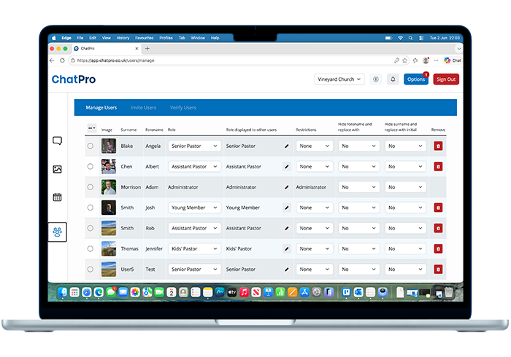Click the Surname column header
Screen dimensions: 511x357
[128, 130]
